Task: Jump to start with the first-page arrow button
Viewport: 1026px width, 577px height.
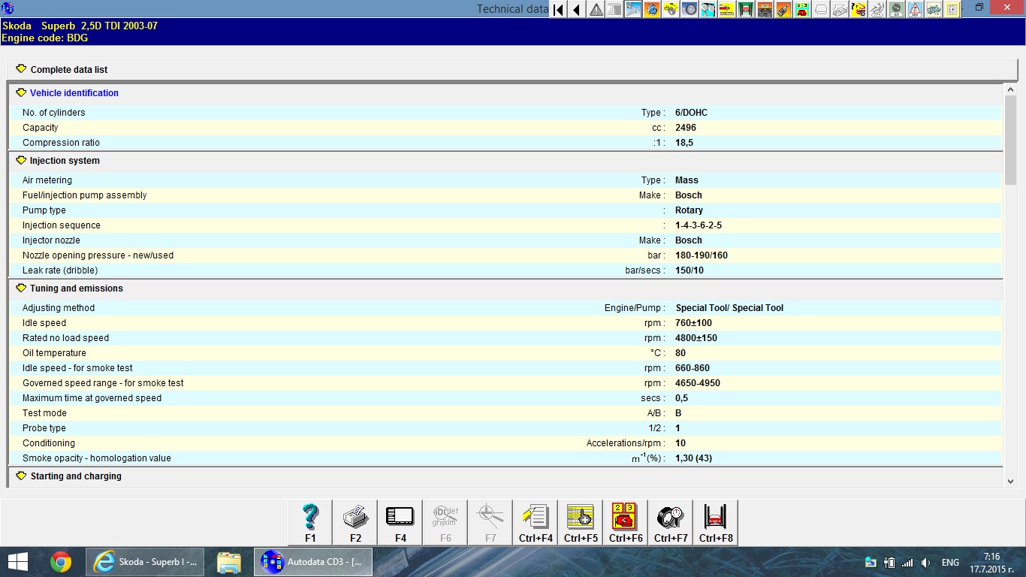Action: (x=558, y=10)
